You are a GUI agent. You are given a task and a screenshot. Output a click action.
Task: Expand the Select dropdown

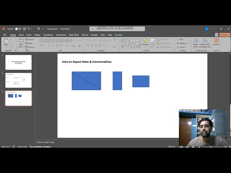182,47
